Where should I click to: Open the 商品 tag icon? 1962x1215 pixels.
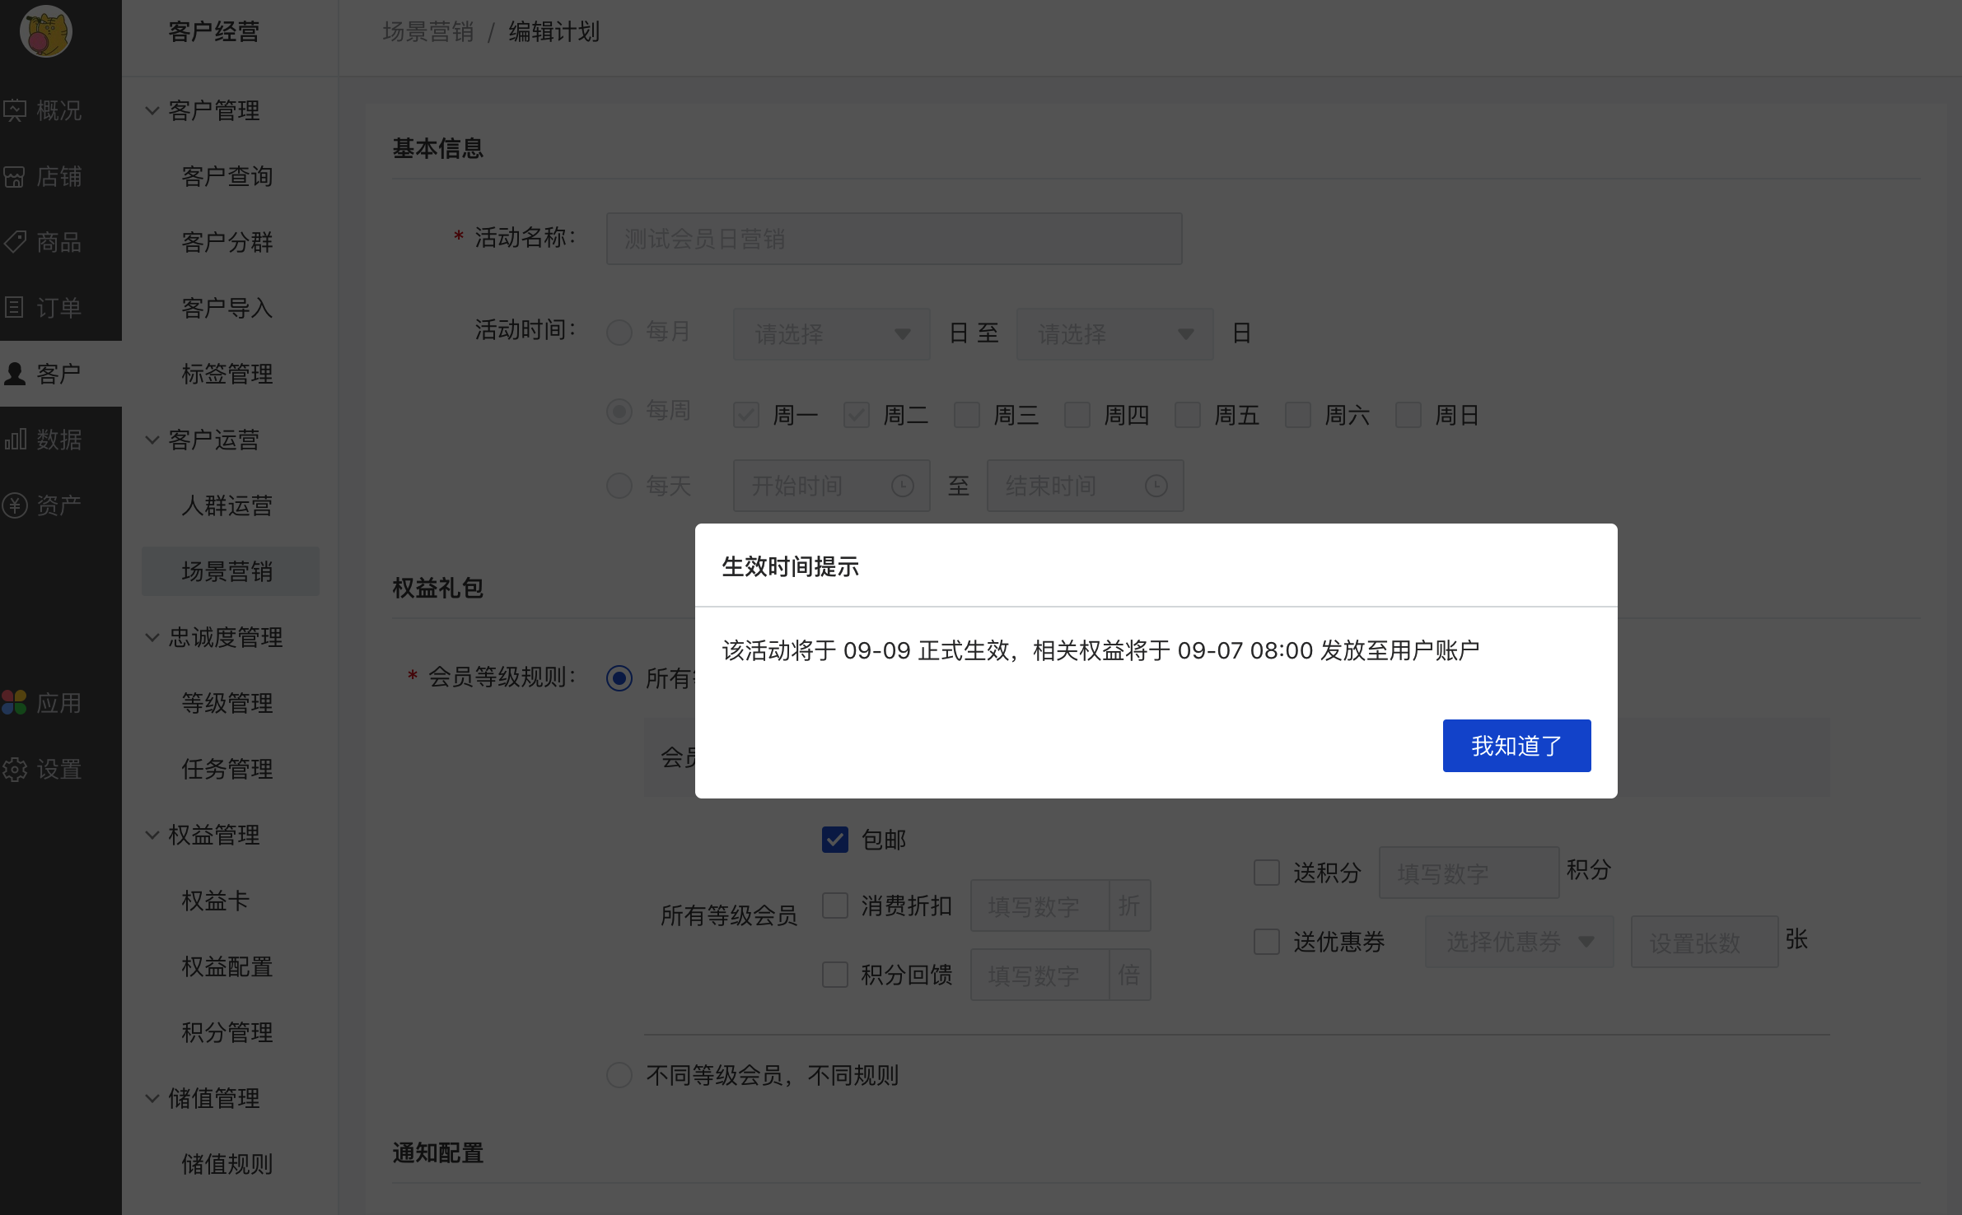click(x=15, y=242)
